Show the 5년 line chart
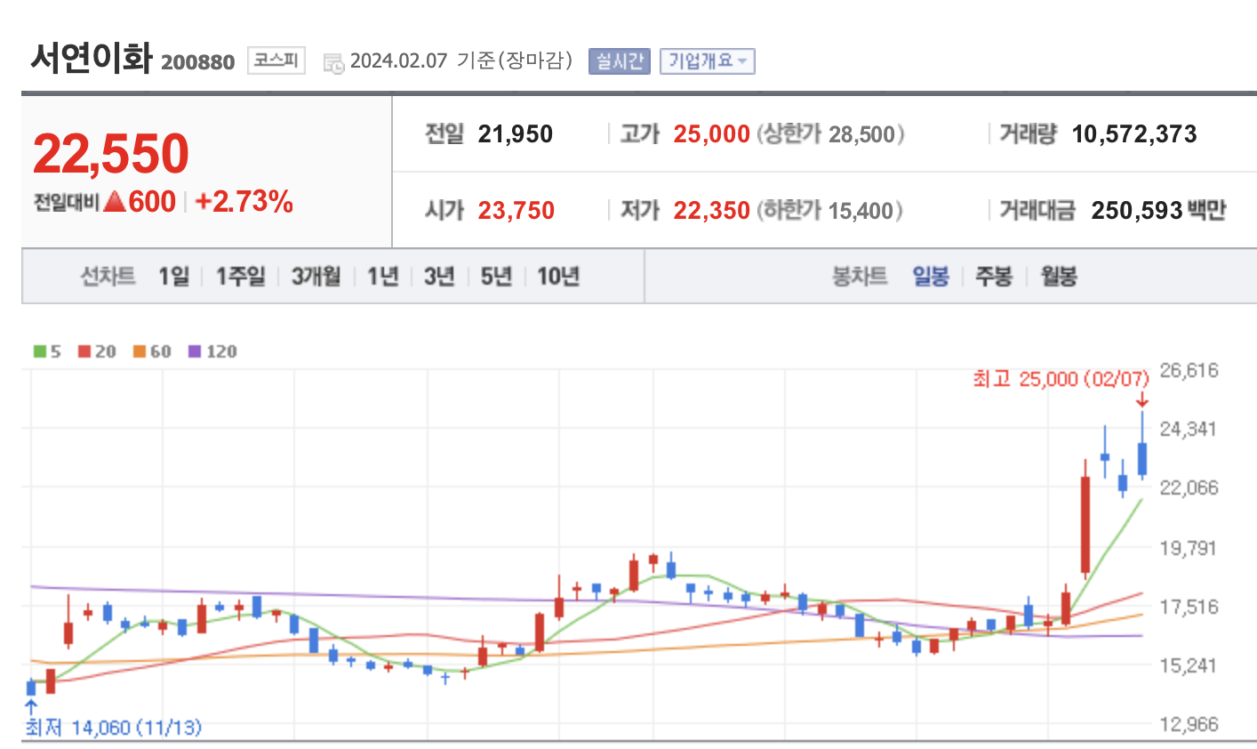Screen dimensions: 1257x749 click(496, 277)
